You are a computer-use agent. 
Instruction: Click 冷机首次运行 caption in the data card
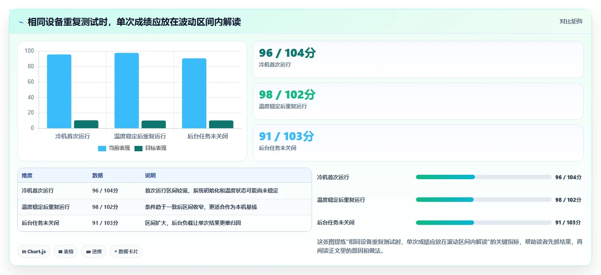tap(275, 65)
